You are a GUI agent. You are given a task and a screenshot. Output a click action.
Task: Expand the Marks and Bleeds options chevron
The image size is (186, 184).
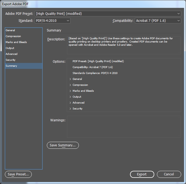pos(70,91)
